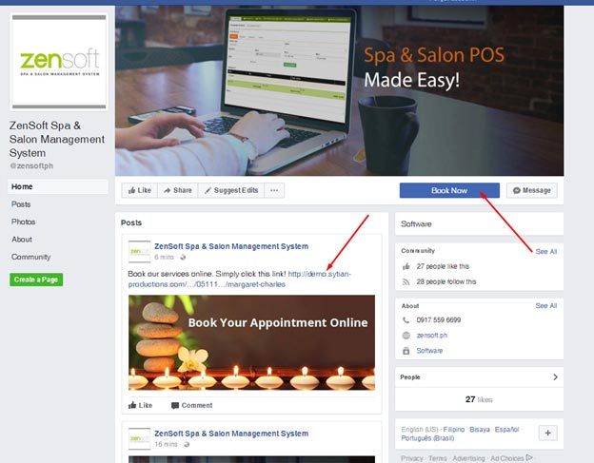
Task: Click thumbs-up icon beside 27 people like this
Action: coord(406,266)
